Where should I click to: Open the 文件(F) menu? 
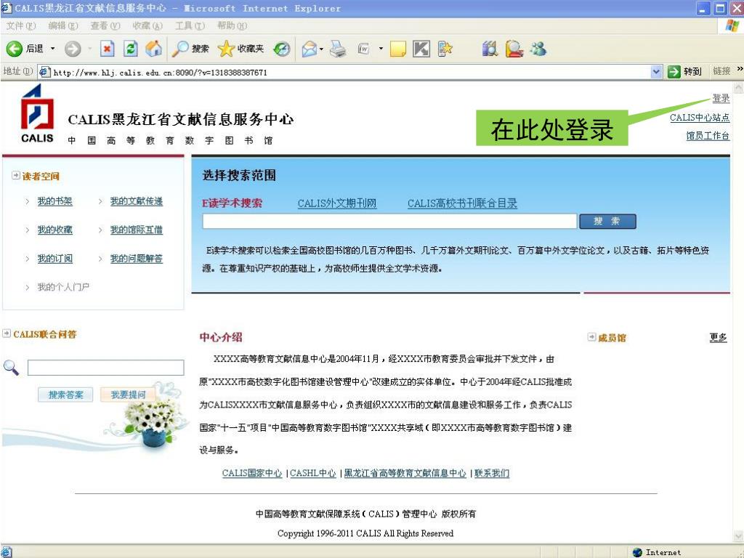[21, 25]
